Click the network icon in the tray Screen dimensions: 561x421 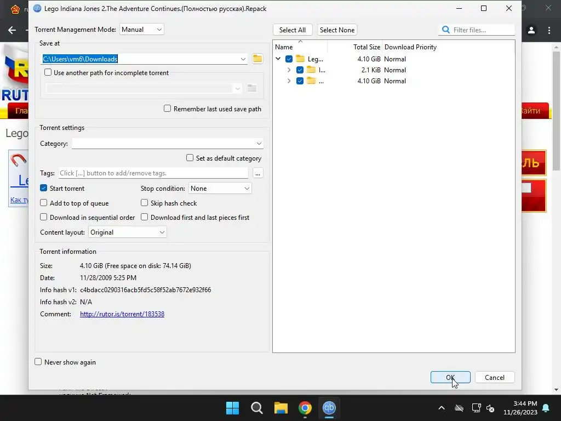[476, 408]
